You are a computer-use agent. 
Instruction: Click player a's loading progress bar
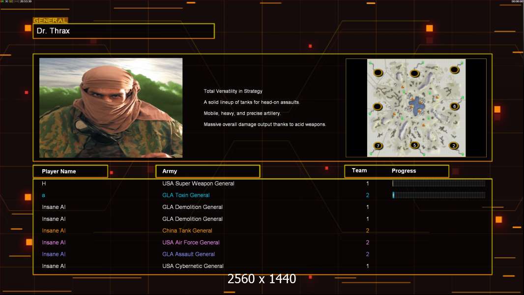pos(438,195)
